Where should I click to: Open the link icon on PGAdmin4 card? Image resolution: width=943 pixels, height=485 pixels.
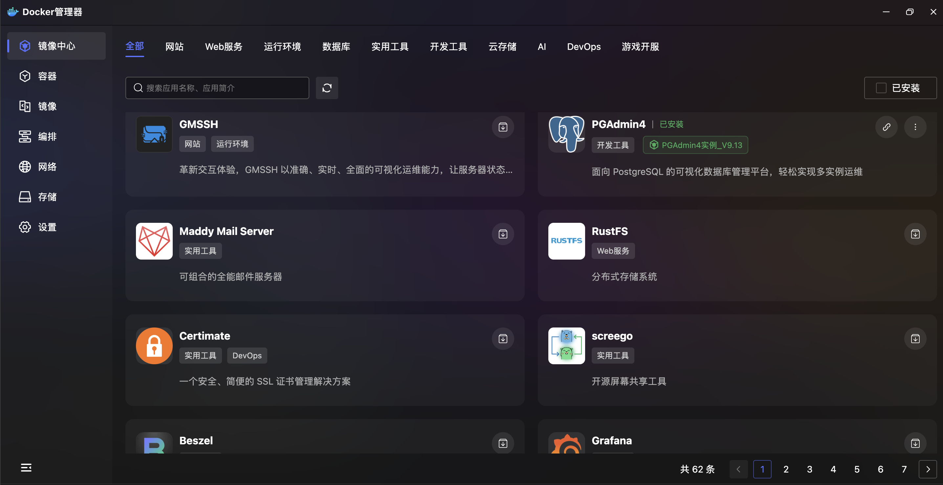tap(887, 127)
